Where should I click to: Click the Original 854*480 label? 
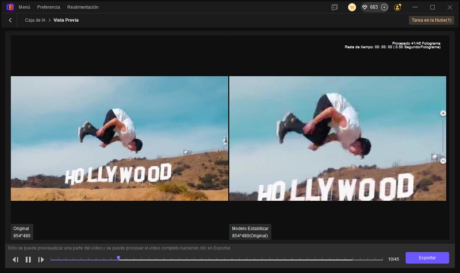coord(22,232)
